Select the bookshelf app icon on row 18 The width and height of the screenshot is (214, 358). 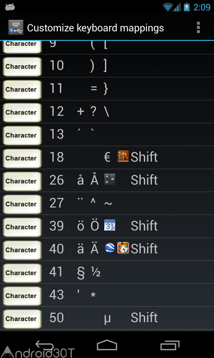click(x=123, y=156)
